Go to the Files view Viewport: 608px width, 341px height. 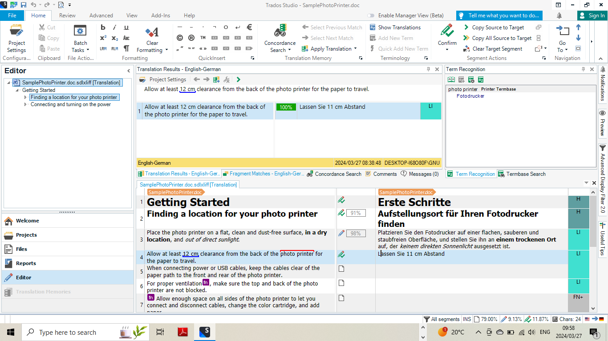coord(68,249)
